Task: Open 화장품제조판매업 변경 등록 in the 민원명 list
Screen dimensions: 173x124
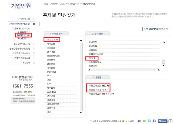Action: pos(102,94)
